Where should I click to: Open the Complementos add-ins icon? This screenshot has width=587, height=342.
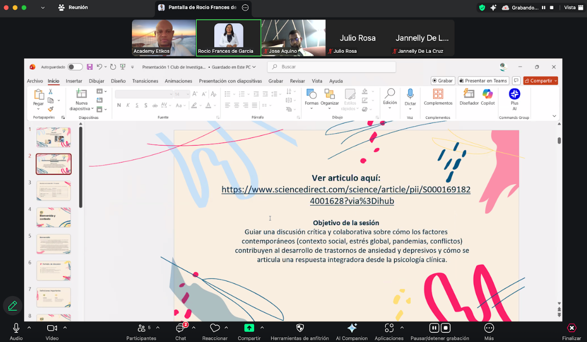438,94
